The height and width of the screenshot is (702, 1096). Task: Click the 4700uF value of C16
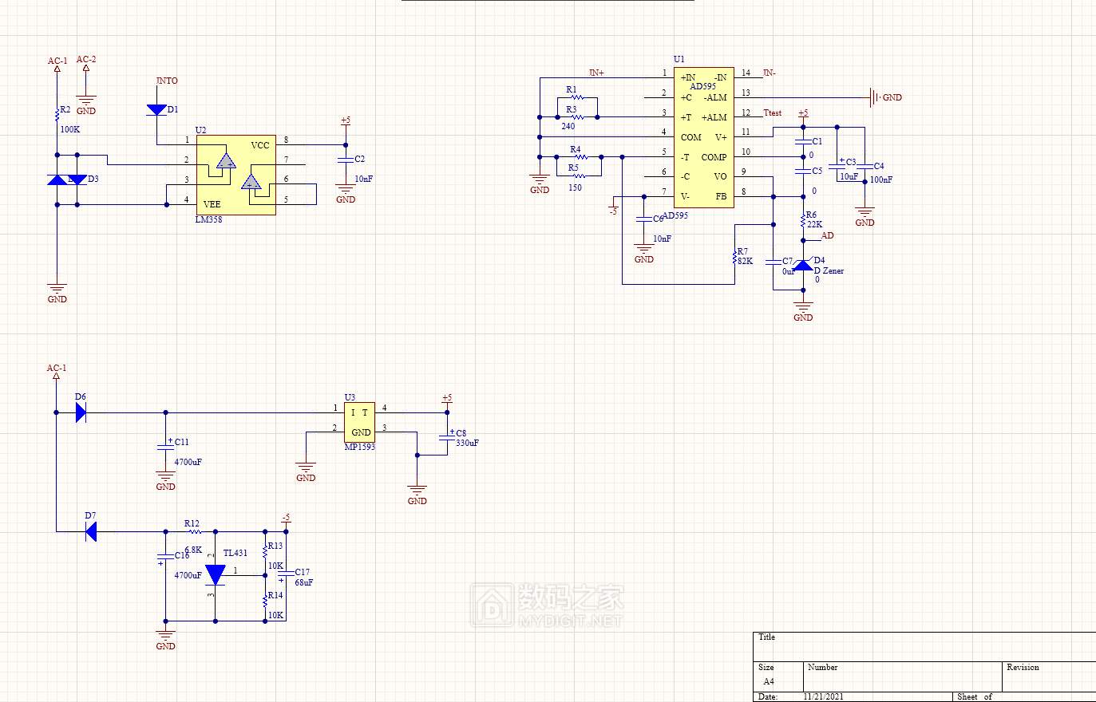(188, 575)
